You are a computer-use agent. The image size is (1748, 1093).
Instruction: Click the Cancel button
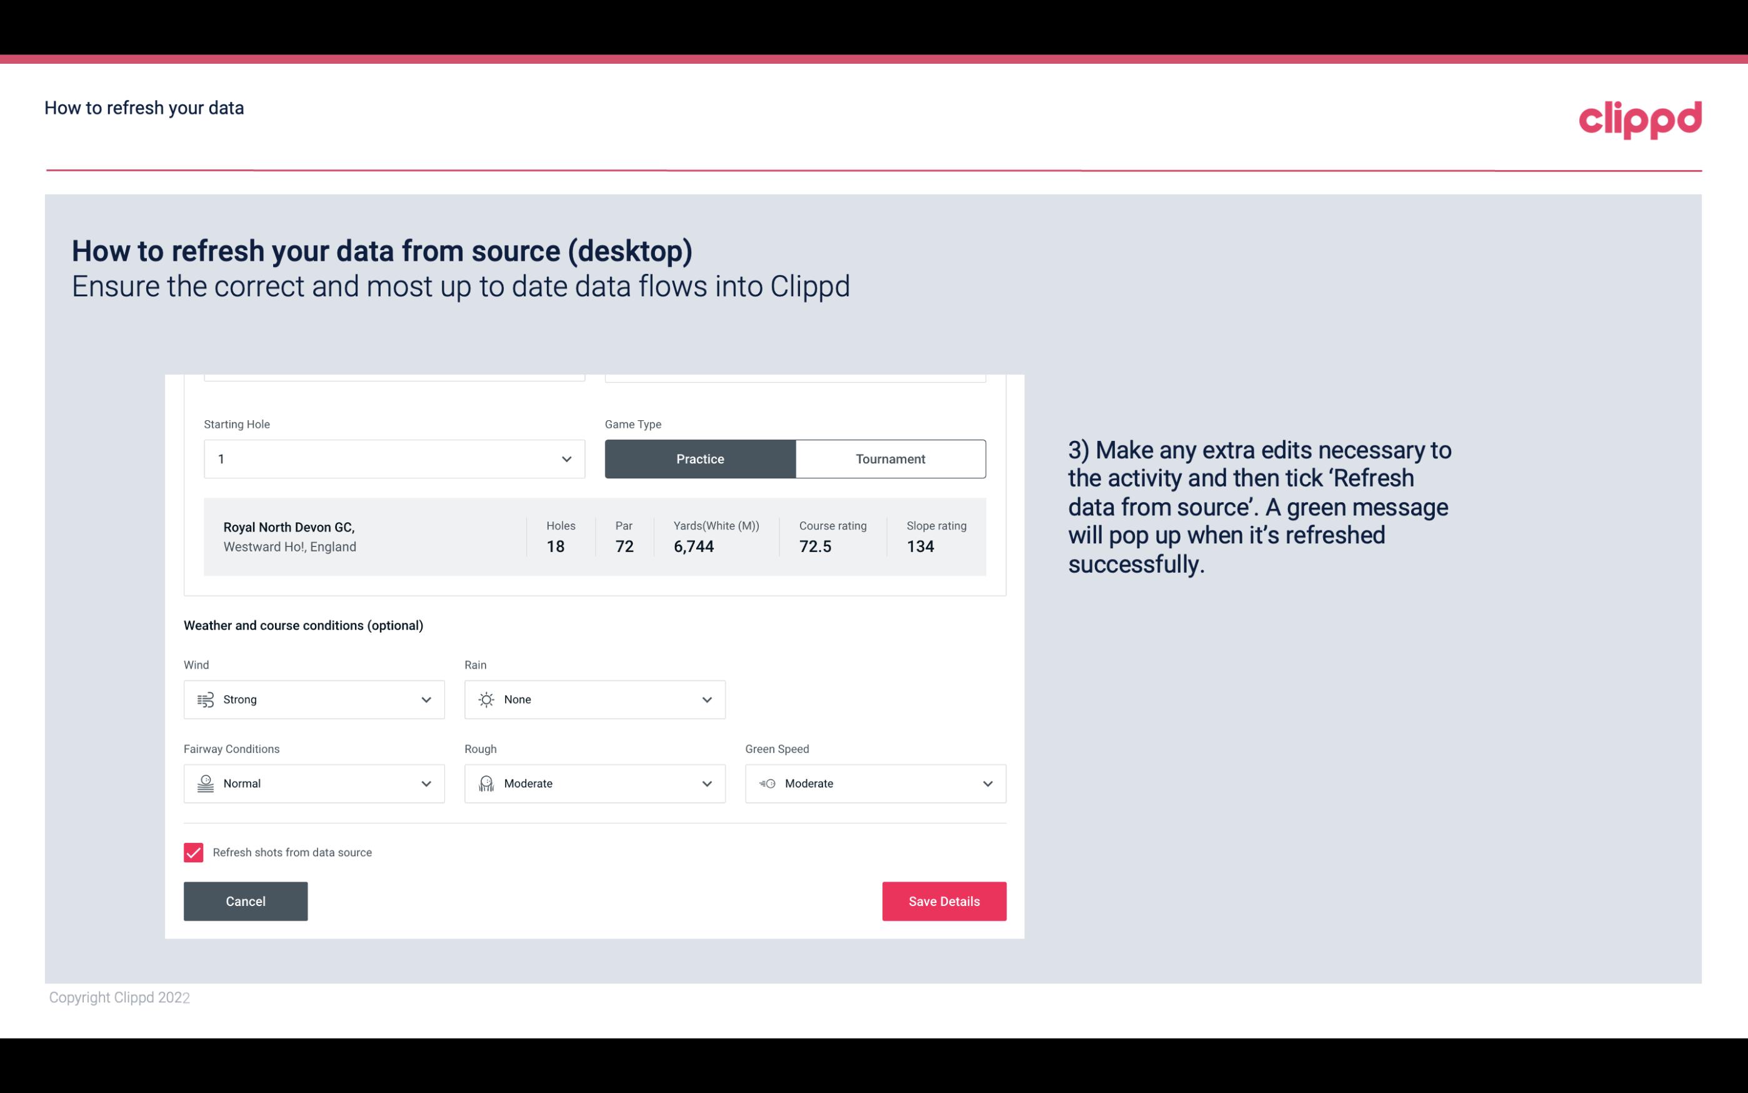246,900
